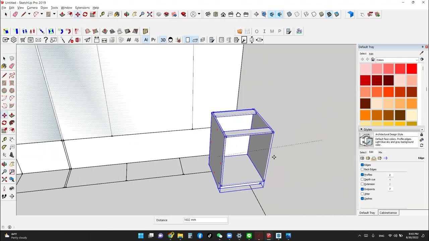The height and width of the screenshot is (241, 429).
Task: Enable the Jitter checkbox
Action: (362, 194)
